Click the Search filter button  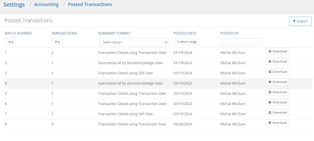coord(300,21)
